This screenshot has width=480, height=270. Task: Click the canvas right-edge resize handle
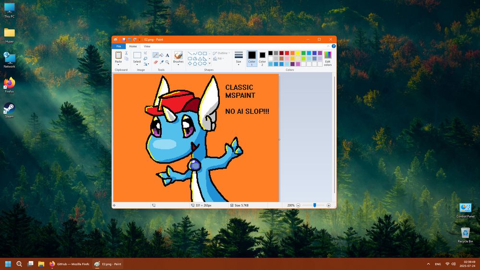[279, 140]
